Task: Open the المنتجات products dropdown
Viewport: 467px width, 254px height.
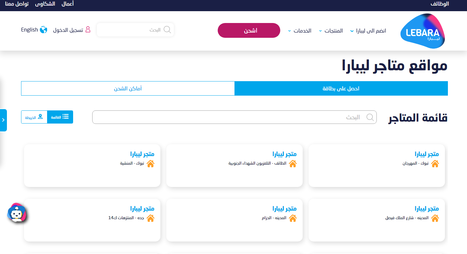Action: 331,31
